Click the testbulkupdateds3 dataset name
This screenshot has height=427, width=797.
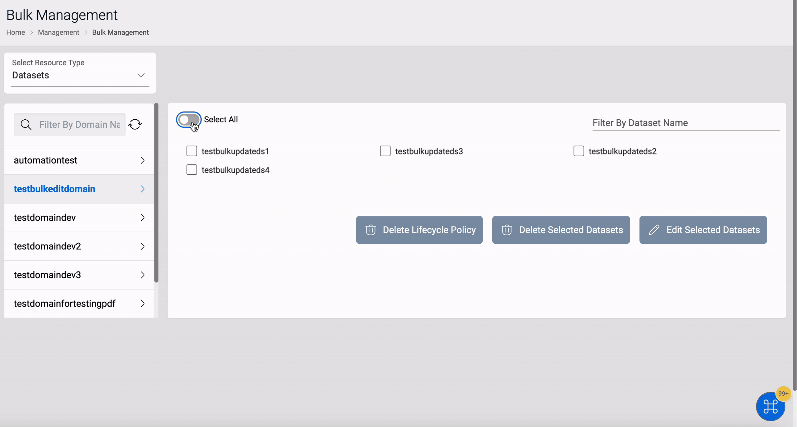pos(429,151)
